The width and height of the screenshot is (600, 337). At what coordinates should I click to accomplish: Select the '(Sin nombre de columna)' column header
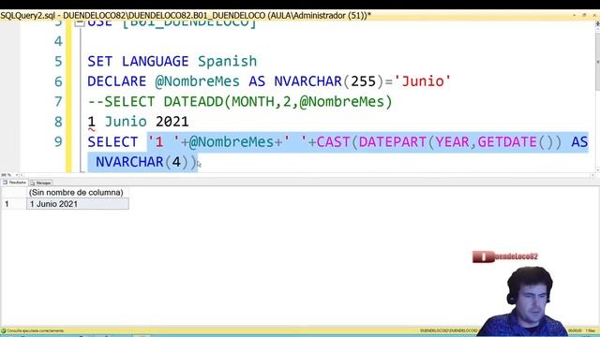click(78, 193)
